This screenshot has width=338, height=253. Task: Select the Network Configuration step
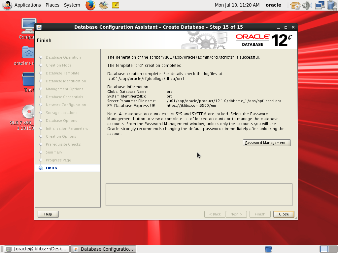pyautogui.click(x=66, y=105)
